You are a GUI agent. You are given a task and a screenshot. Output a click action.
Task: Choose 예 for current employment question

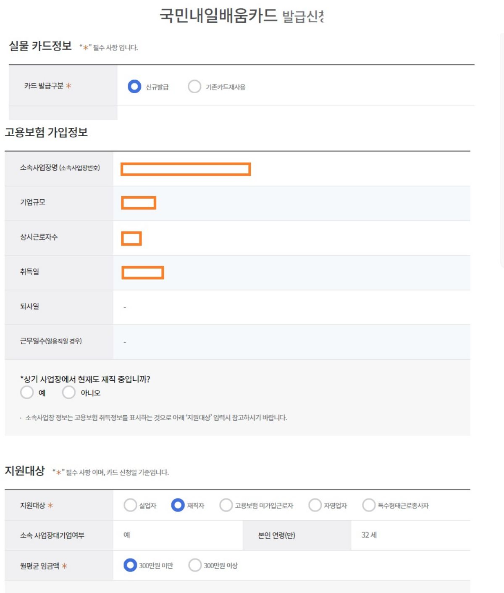[27, 393]
